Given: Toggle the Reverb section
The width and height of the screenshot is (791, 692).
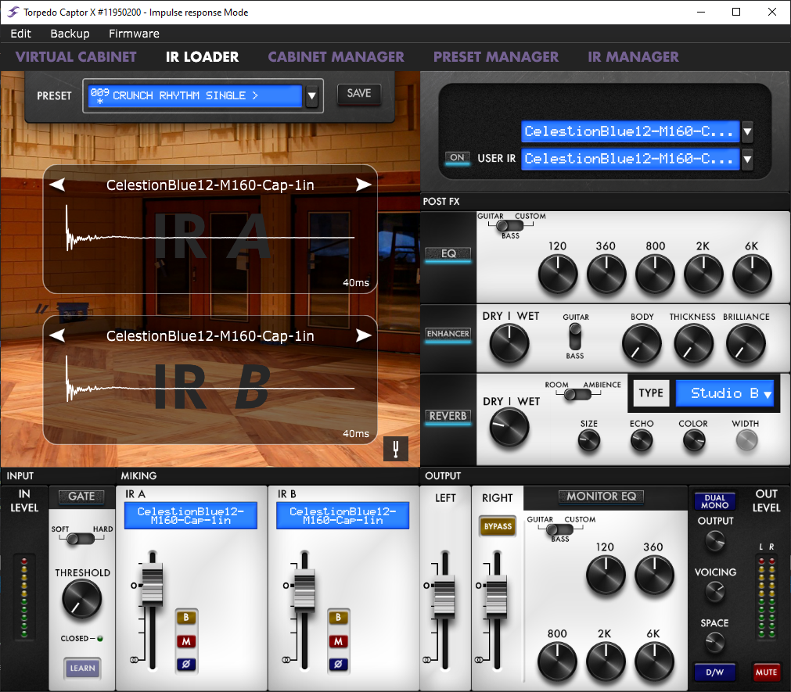Looking at the screenshot, I should click(x=448, y=416).
